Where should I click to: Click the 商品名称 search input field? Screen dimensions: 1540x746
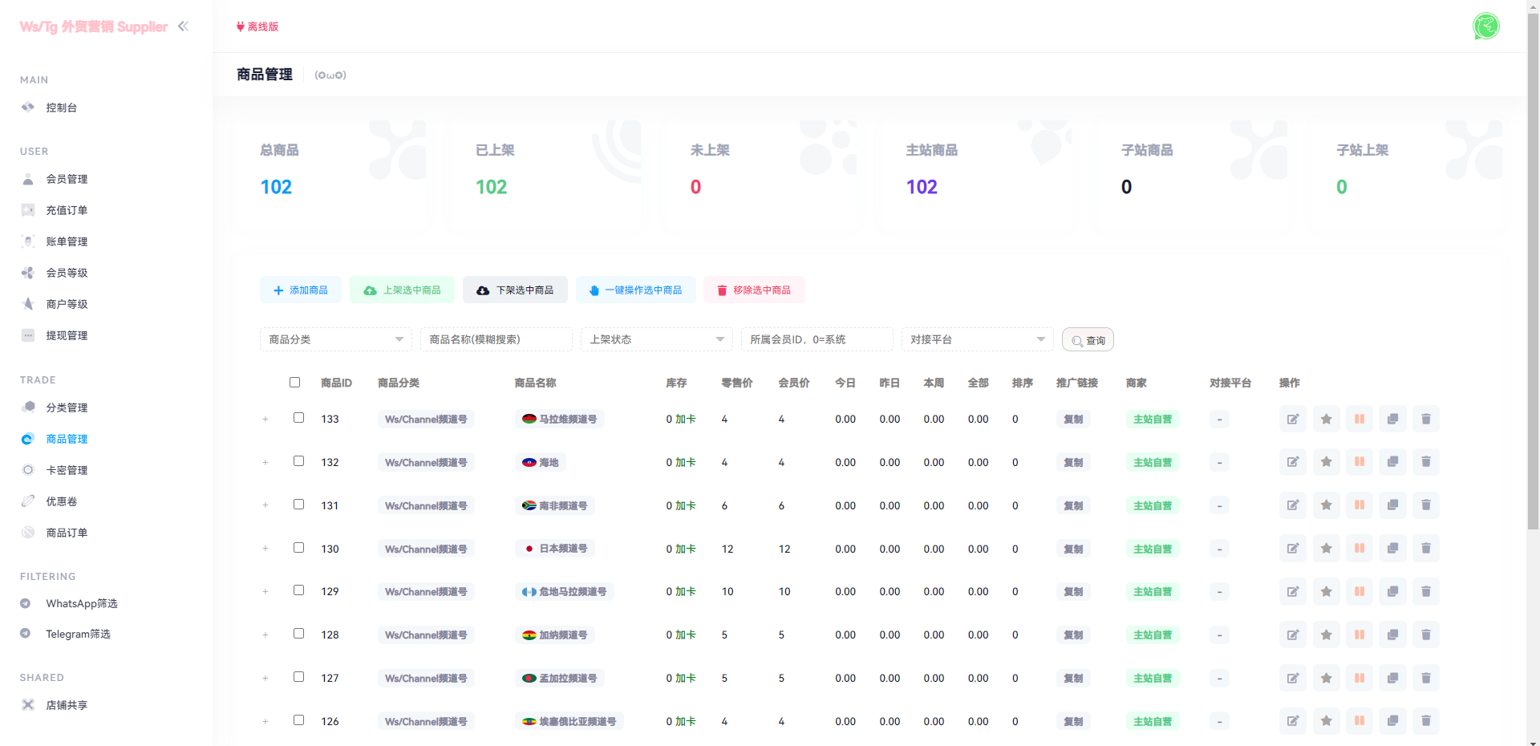tap(496, 339)
